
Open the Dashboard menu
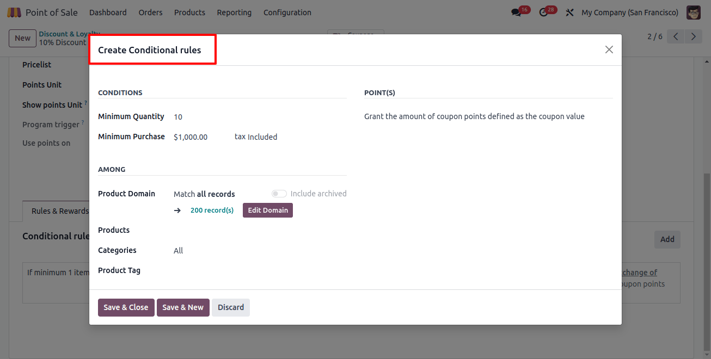(x=108, y=13)
